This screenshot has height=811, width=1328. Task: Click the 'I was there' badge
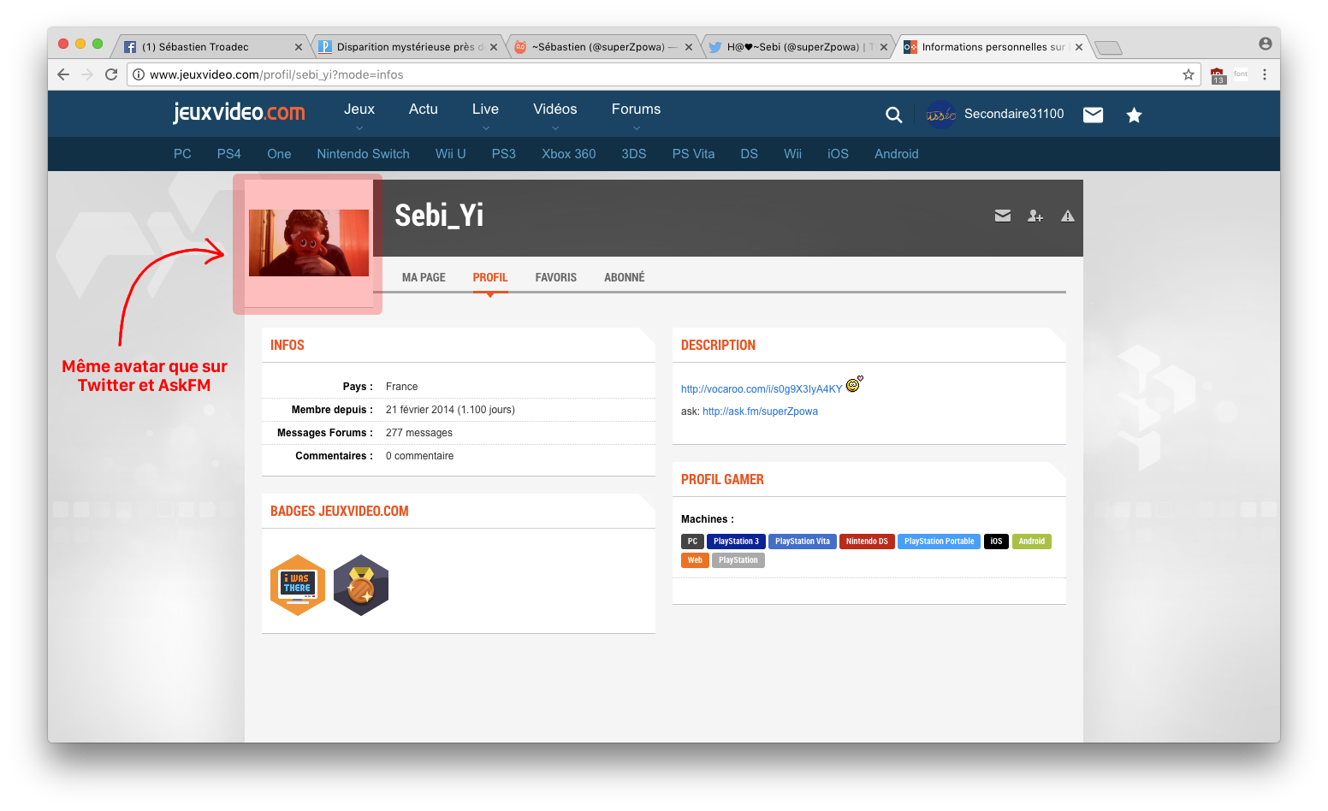click(x=298, y=585)
